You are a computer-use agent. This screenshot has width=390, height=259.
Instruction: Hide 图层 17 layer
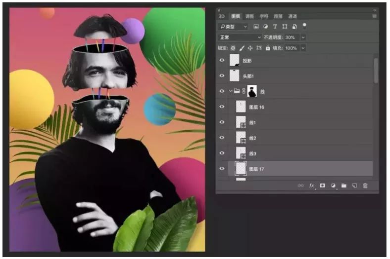(222, 169)
